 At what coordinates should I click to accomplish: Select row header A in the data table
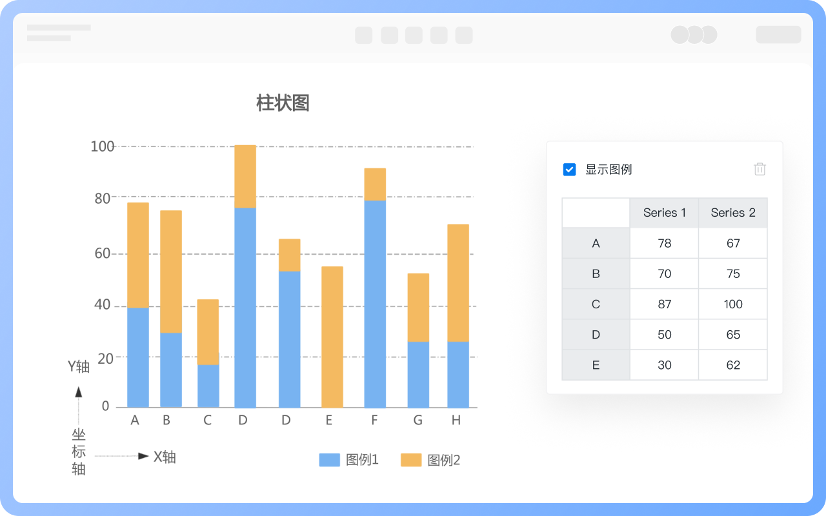[x=596, y=243]
